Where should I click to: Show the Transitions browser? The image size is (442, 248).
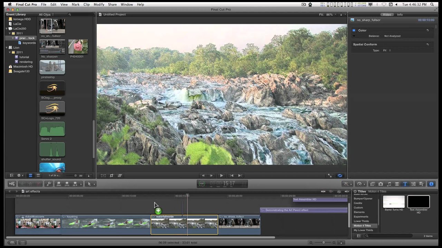coord(397,184)
